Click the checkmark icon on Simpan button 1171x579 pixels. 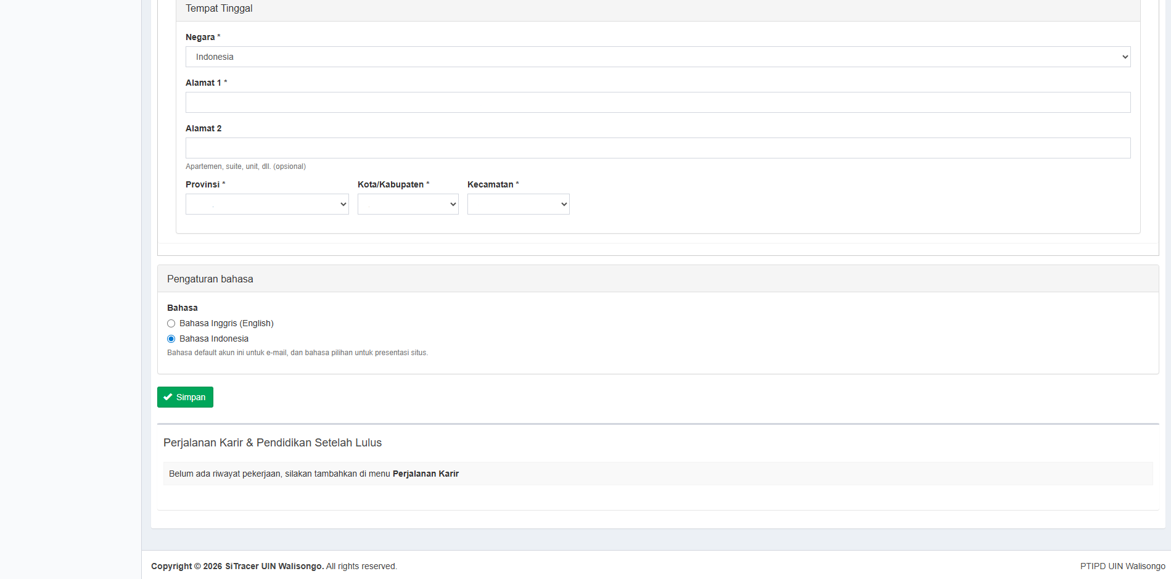click(168, 397)
